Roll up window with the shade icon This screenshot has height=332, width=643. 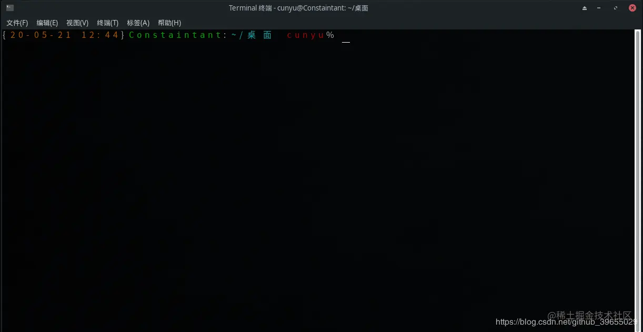click(585, 8)
